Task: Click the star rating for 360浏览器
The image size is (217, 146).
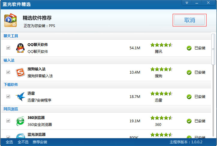Action: [x=162, y=118]
